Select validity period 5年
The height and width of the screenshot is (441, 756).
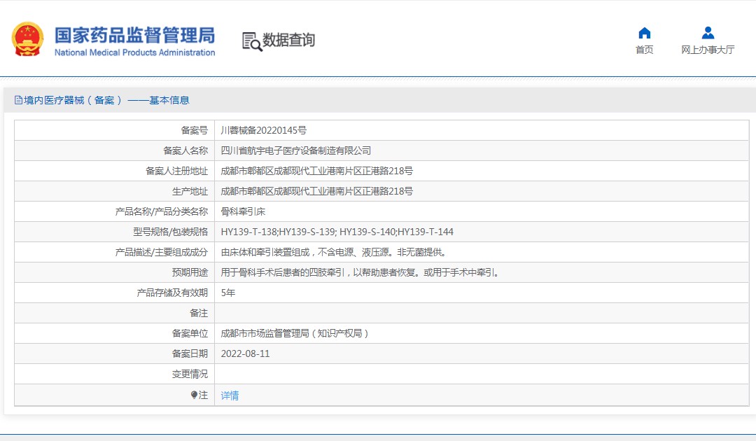pos(228,293)
